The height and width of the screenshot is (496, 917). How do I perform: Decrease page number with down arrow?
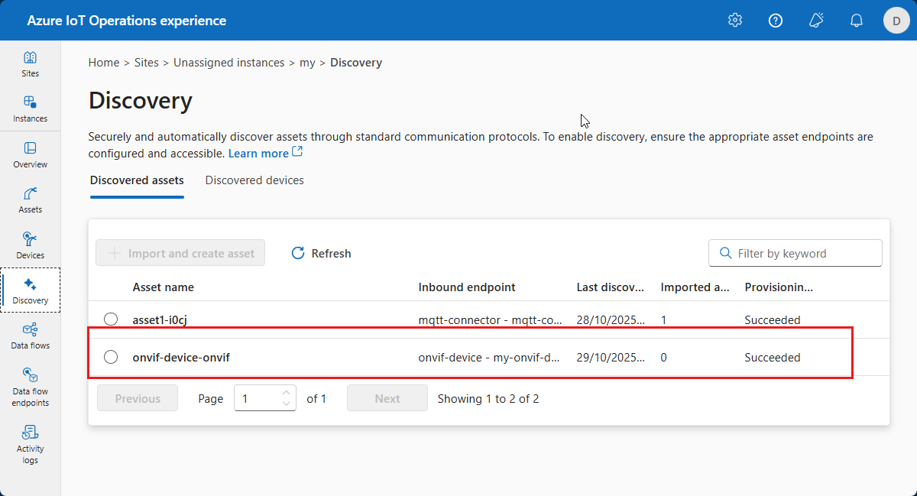(287, 404)
